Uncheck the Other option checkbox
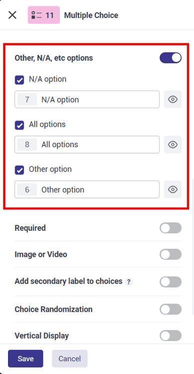 [x=19, y=170]
